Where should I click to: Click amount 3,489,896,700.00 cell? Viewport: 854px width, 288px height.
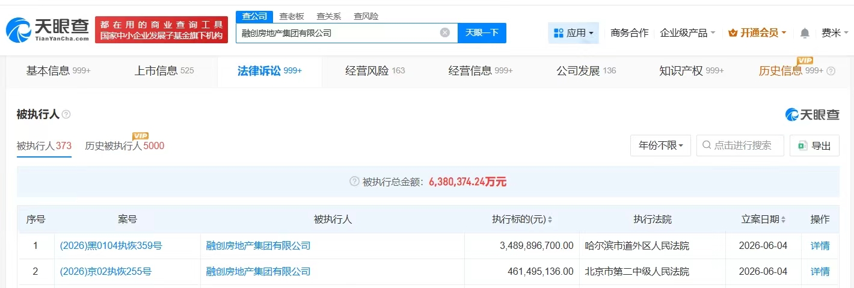(x=522, y=246)
